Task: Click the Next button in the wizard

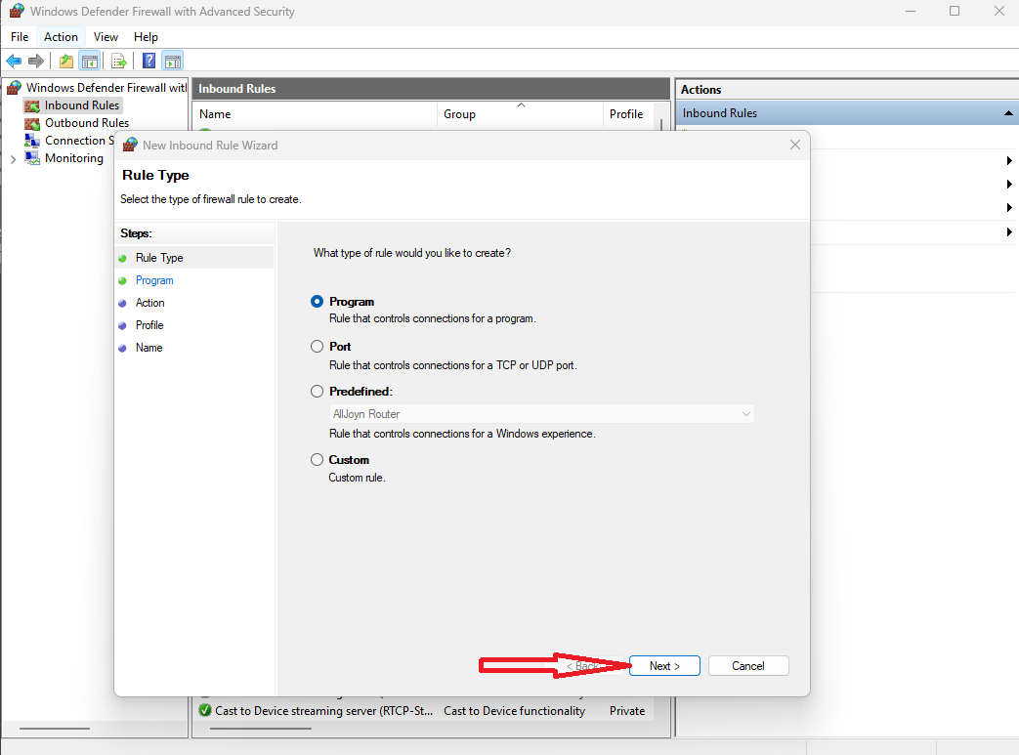Action: pyautogui.click(x=664, y=666)
